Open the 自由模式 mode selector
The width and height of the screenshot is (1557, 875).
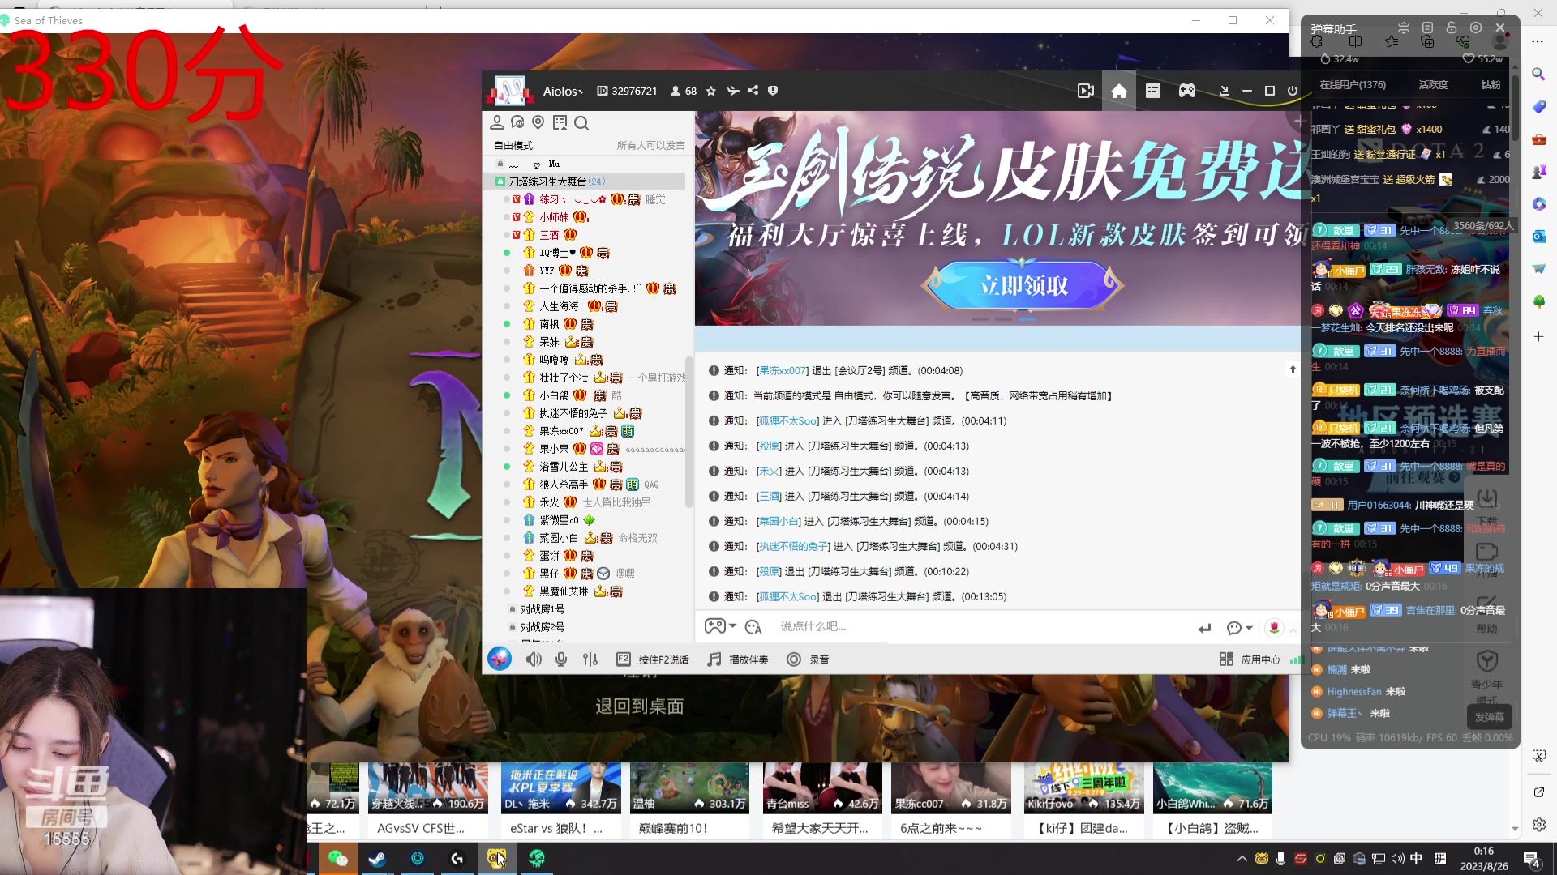click(513, 146)
